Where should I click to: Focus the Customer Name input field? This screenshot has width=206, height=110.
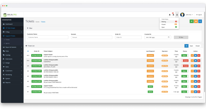48,37
